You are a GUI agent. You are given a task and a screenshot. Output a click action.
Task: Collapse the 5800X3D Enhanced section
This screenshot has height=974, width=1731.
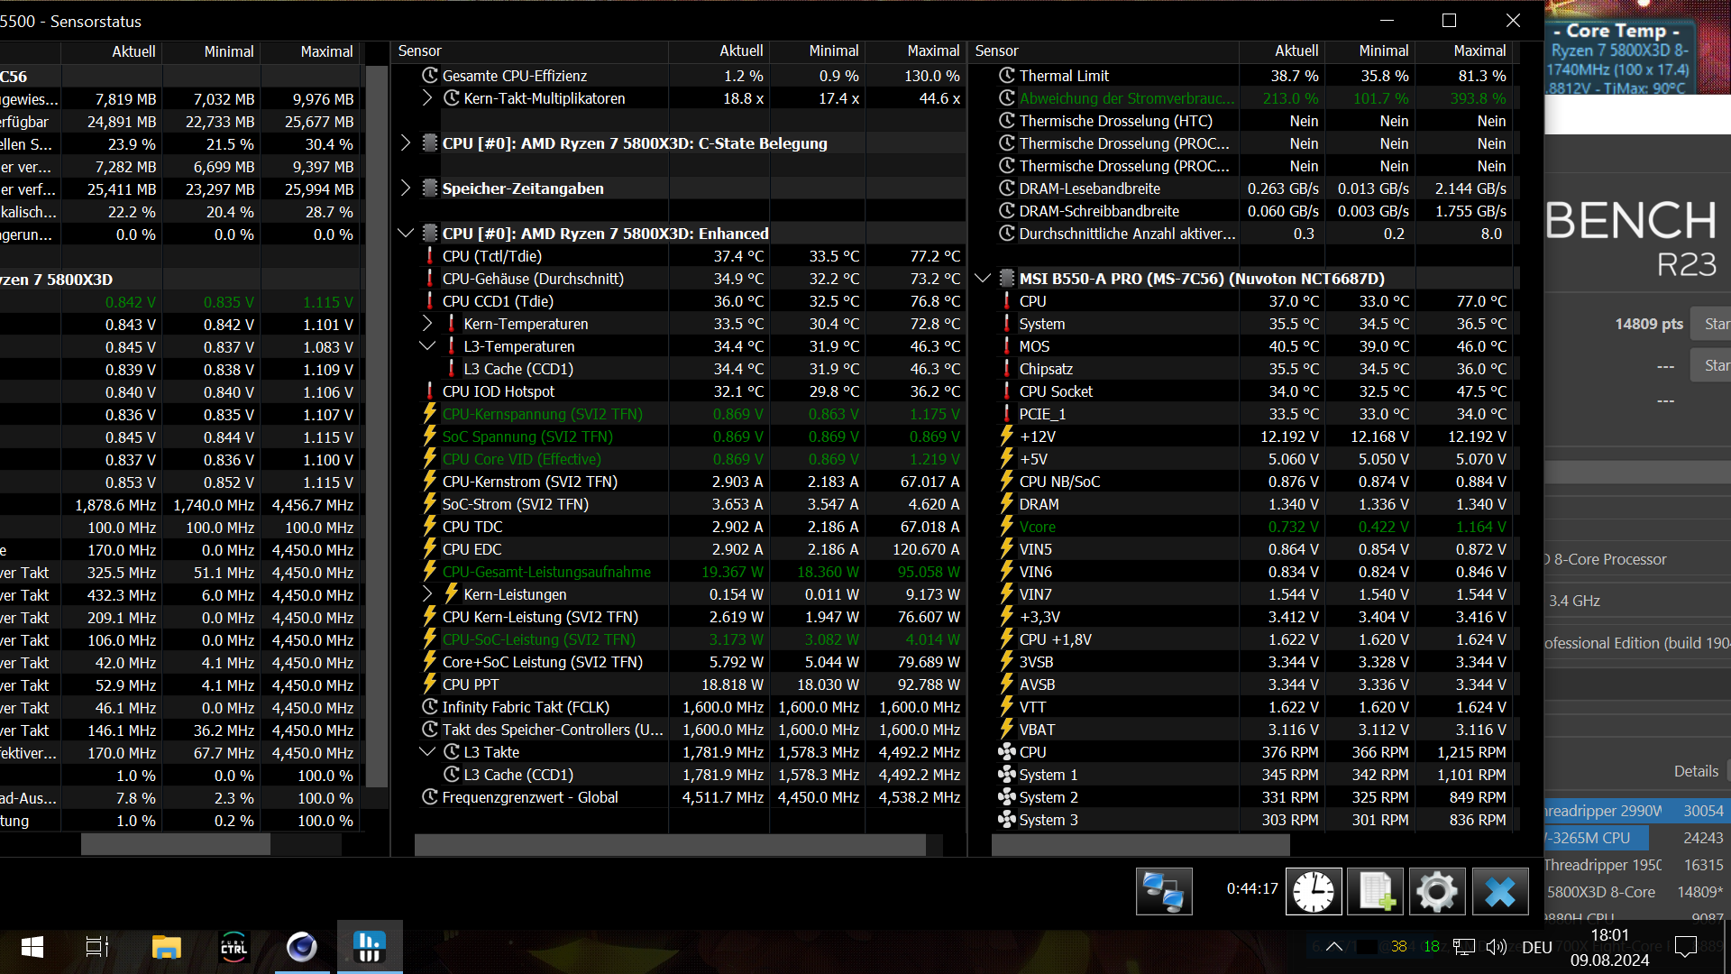click(x=406, y=234)
